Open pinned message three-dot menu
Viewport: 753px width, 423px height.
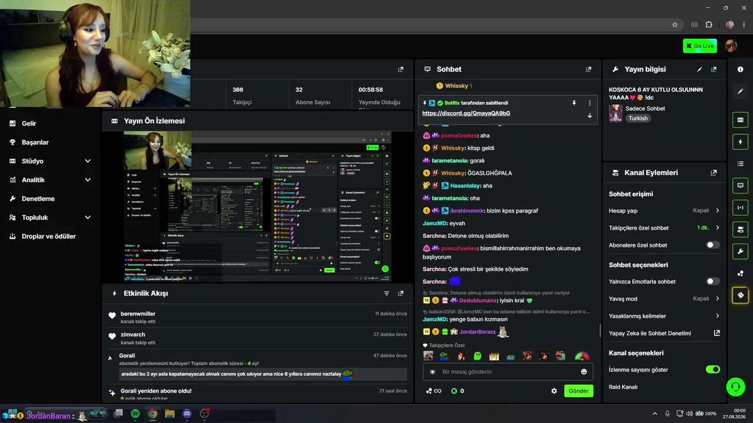(x=589, y=103)
